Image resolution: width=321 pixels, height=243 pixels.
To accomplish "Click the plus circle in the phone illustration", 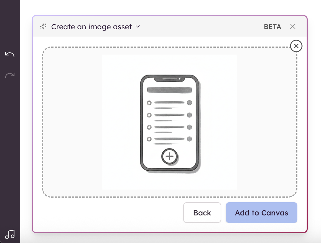I will coord(170,157).
